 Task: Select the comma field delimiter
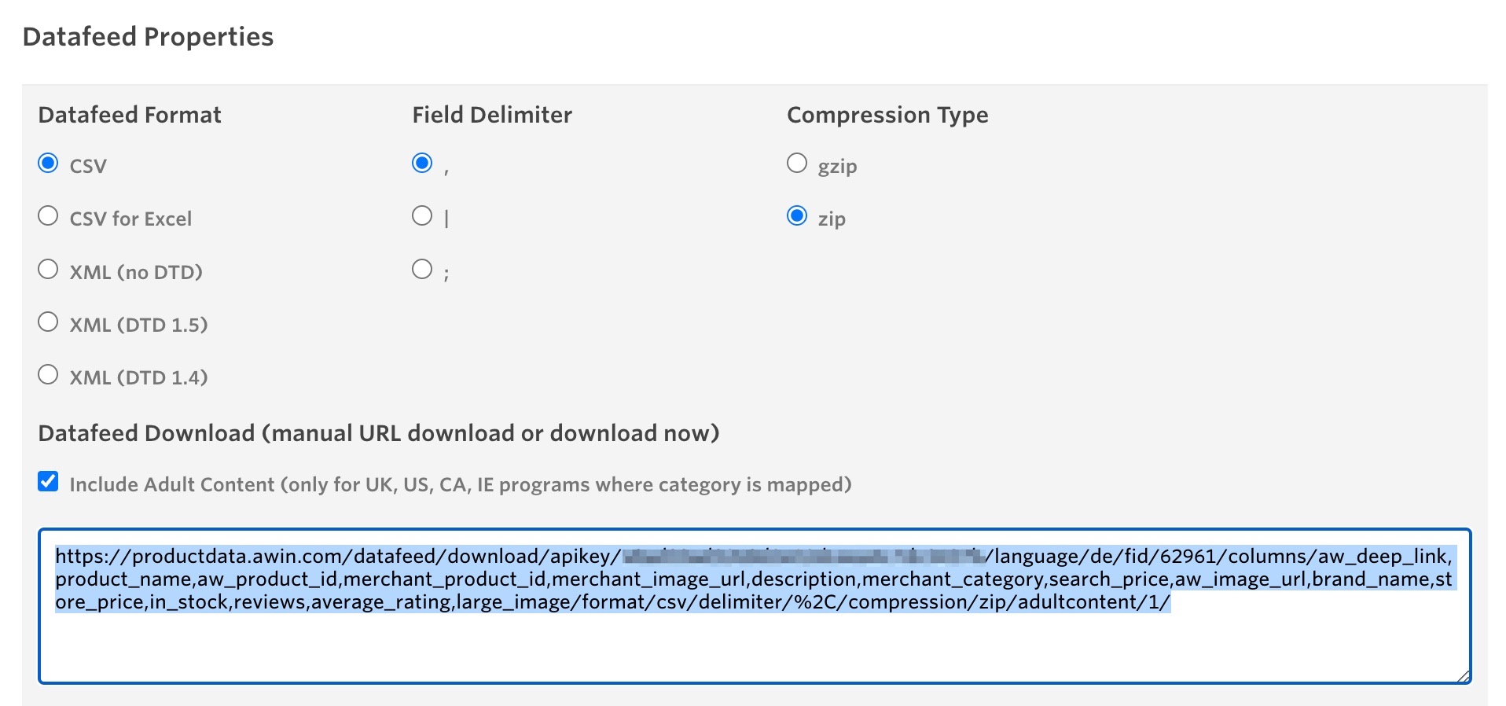pyautogui.click(x=422, y=164)
